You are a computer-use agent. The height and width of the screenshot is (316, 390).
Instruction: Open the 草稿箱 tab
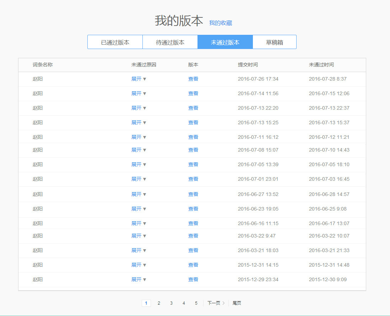tap(274, 42)
